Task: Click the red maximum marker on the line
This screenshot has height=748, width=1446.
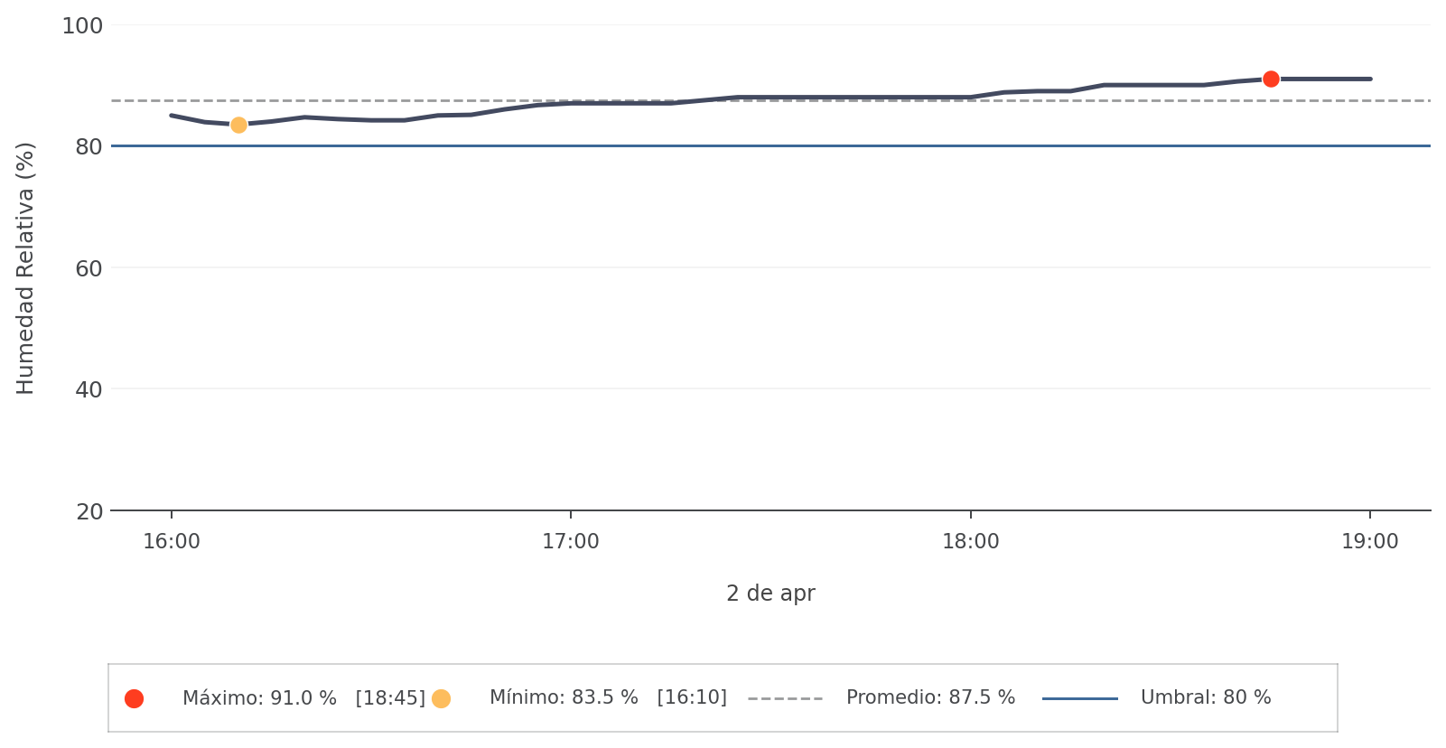Action: tap(1271, 79)
